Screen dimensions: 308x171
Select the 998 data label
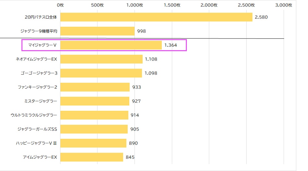(x=141, y=31)
